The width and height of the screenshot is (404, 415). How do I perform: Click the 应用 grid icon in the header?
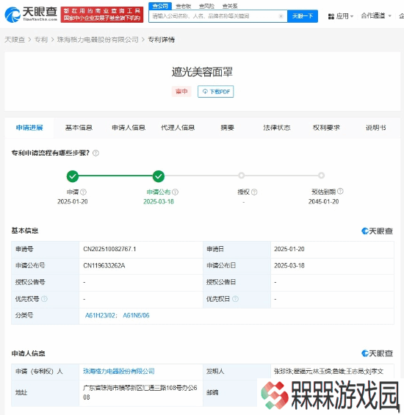pyautogui.click(x=331, y=16)
